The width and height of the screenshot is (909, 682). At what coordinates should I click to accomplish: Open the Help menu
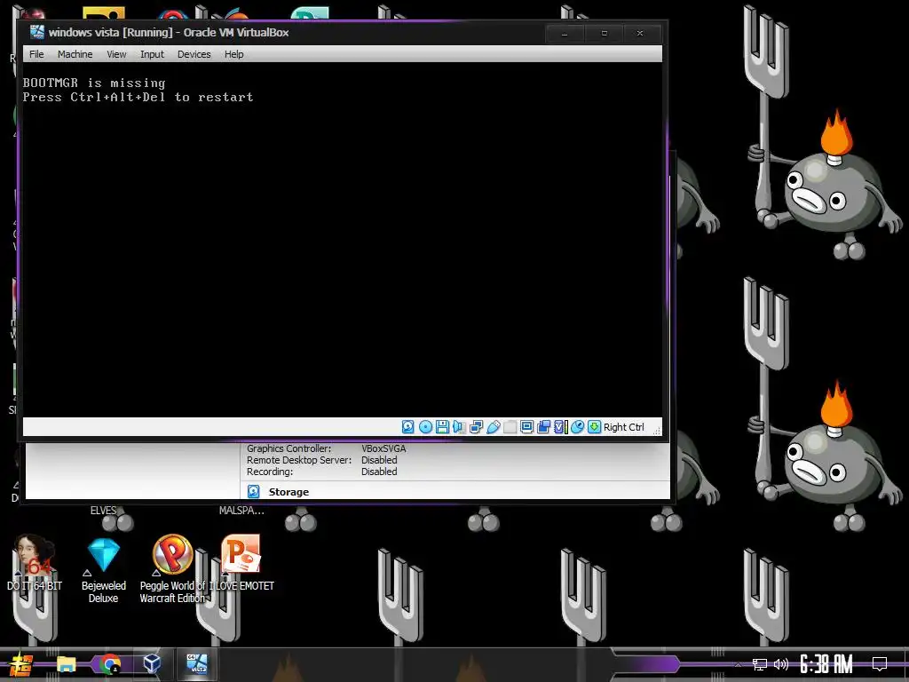pyautogui.click(x=233, y=54)
